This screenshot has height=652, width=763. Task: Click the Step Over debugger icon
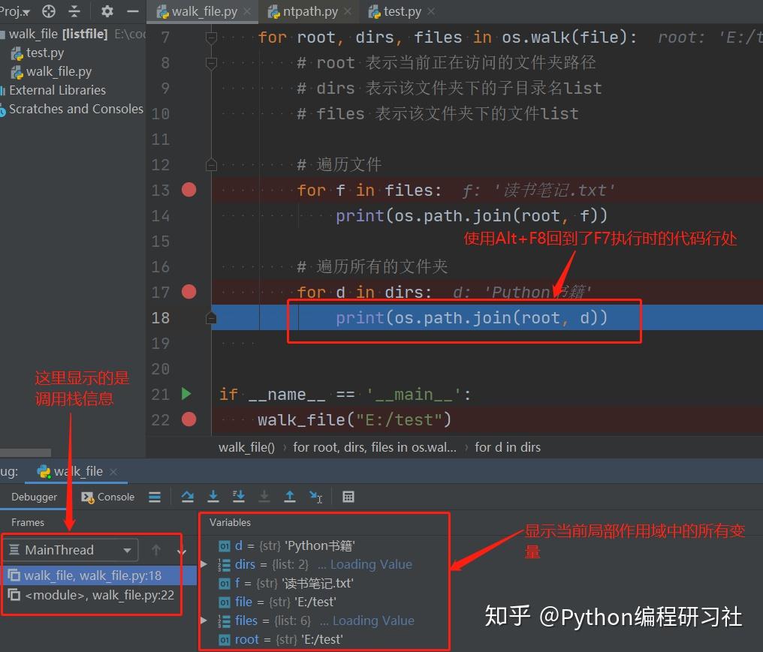click(187, 497)
